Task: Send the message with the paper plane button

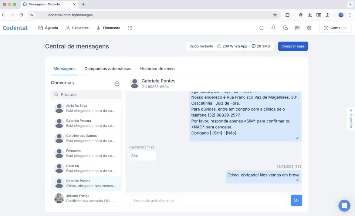Action: pyautogui.click(x=296, y=200)
